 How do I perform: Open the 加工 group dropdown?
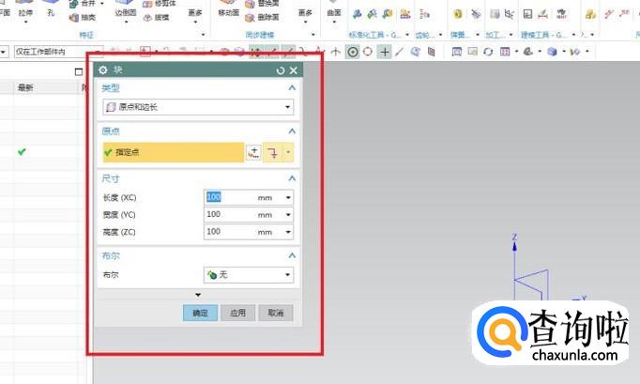coord(510,35)
